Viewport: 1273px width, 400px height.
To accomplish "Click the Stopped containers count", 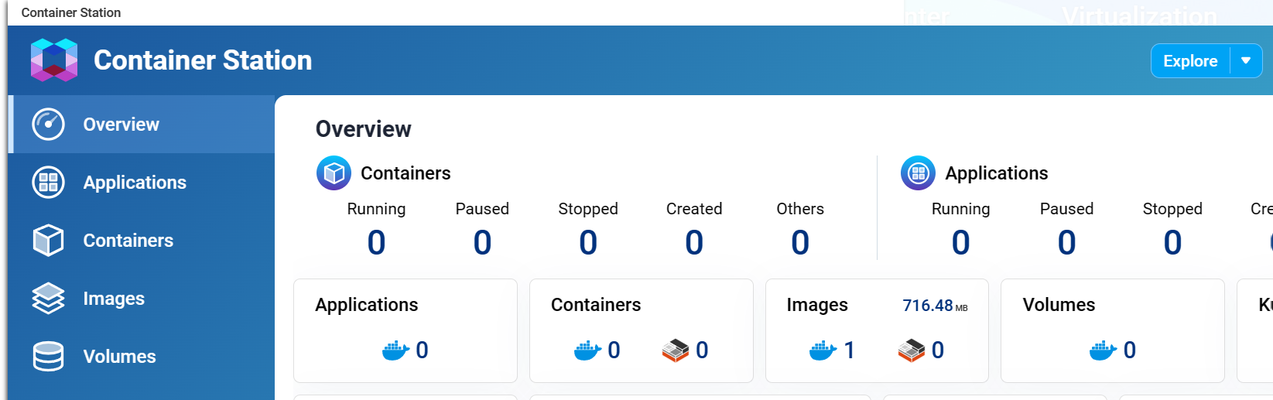I will point(588,243).
